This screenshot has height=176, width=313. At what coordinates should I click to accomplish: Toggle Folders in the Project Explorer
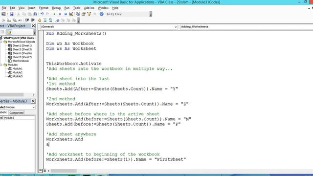[x=9, y=32]
